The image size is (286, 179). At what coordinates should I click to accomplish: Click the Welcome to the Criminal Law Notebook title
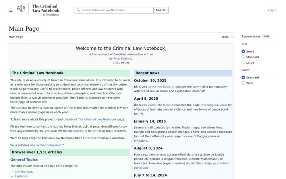[x=121, y=49]
